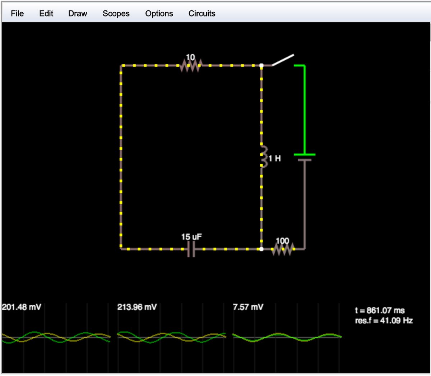The width and height of the screenshot is (431, 376).
Task: Select the third scope showing 7.57 mV
Action: [287, 337]
